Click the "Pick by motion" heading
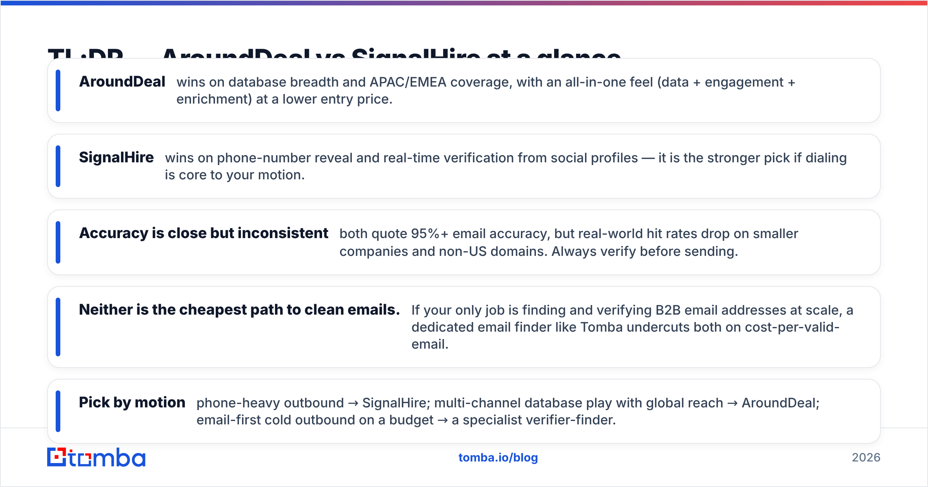This screenshot has width=928, height=487. (x=132, y=403)
